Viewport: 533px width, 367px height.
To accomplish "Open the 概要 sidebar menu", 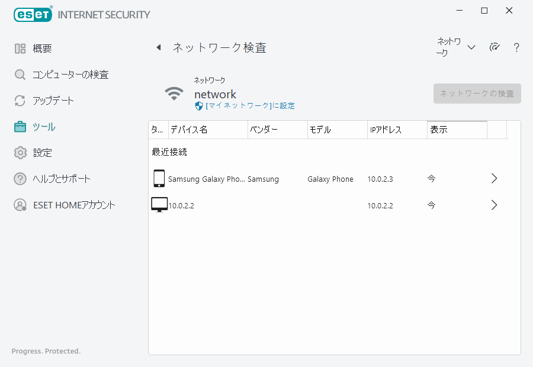I will pyautogui.click(x=42, y=49).
